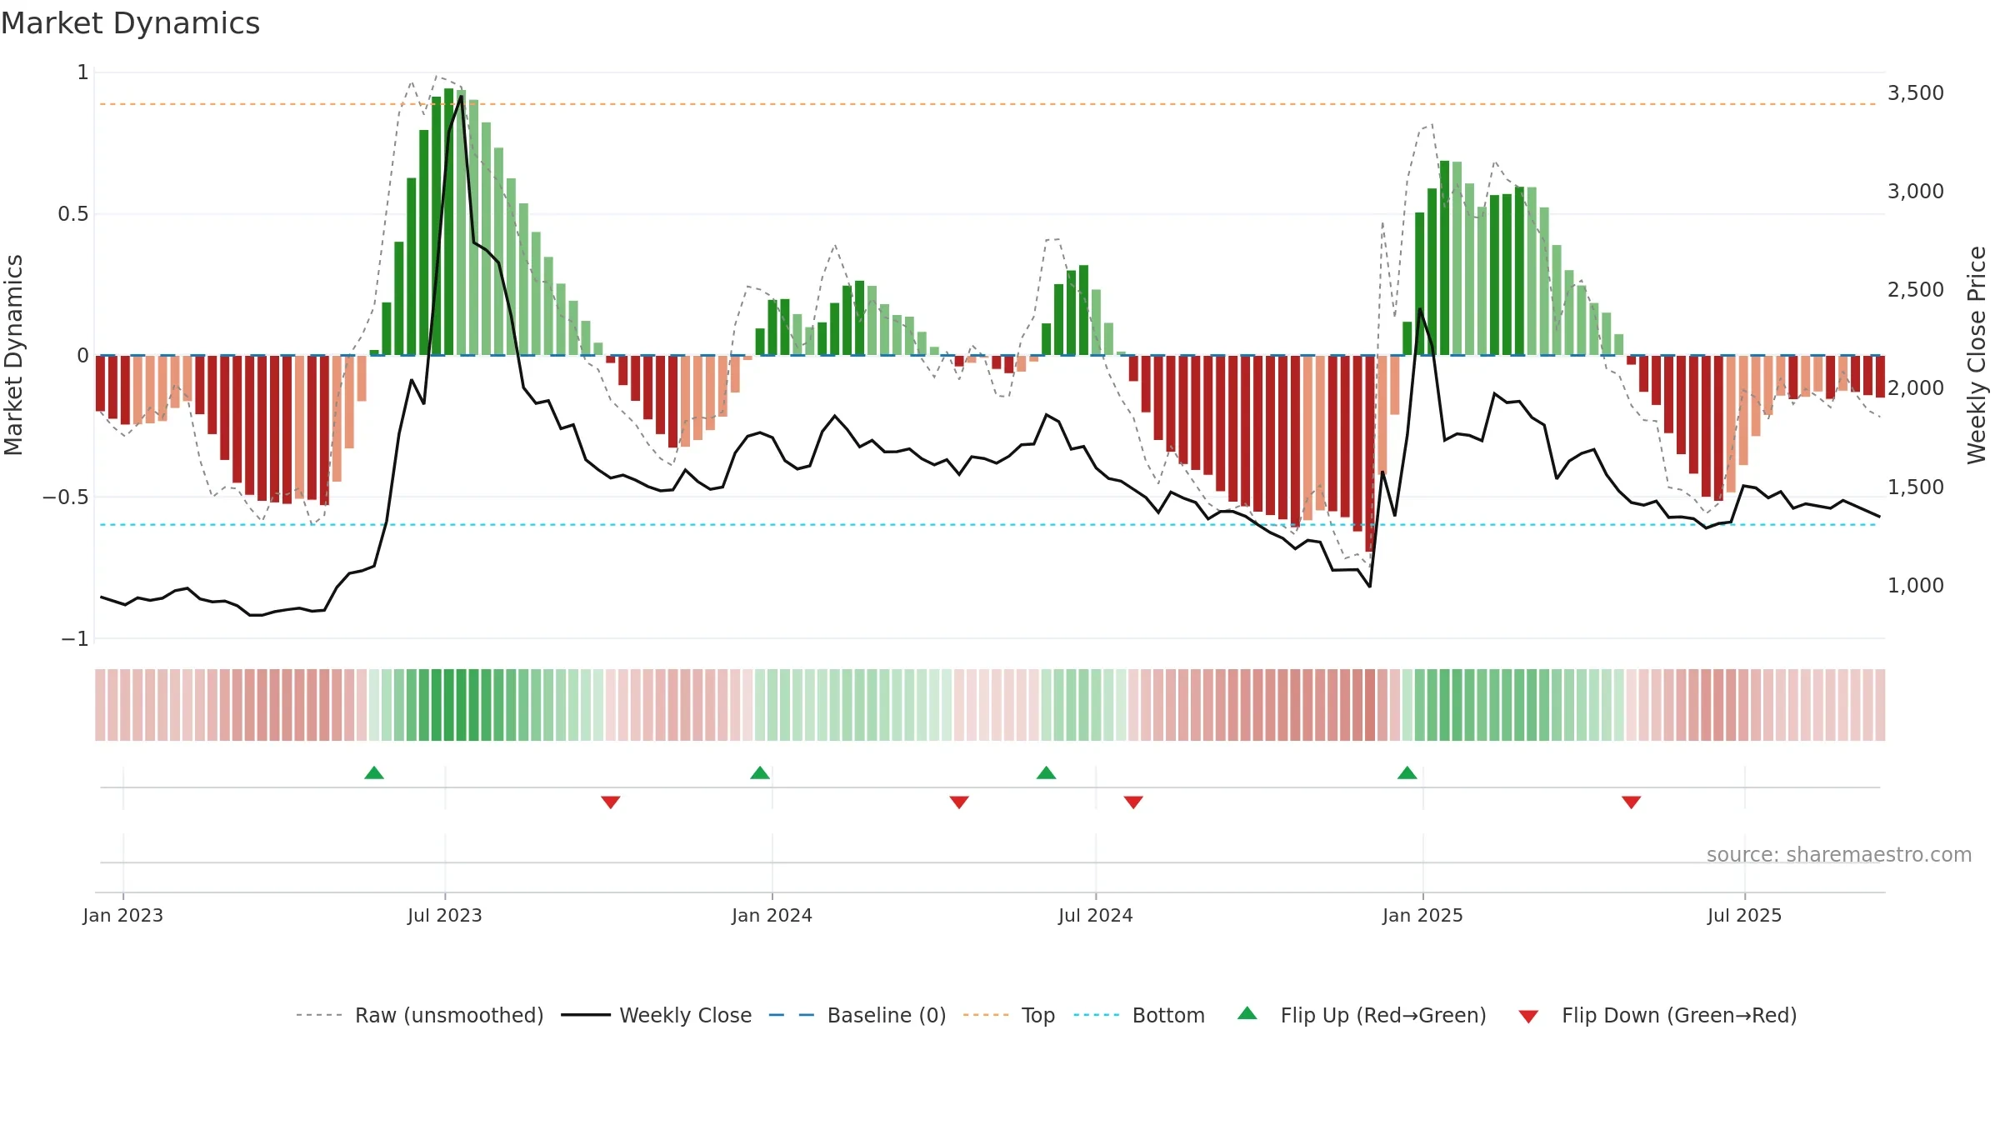Click the red flip-down marker before Jul 2025

[1632, 802]
